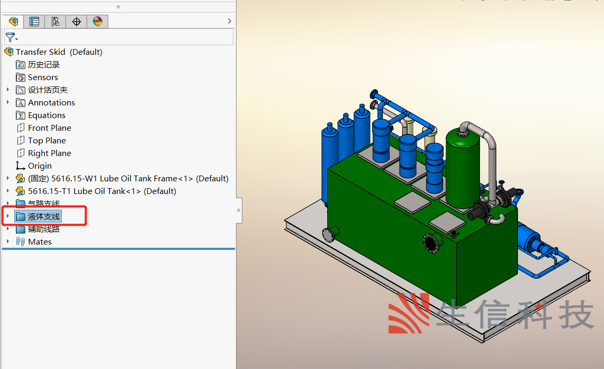
Task: Click the 辅助线路 folder icon
Action: tap(21, 229)
